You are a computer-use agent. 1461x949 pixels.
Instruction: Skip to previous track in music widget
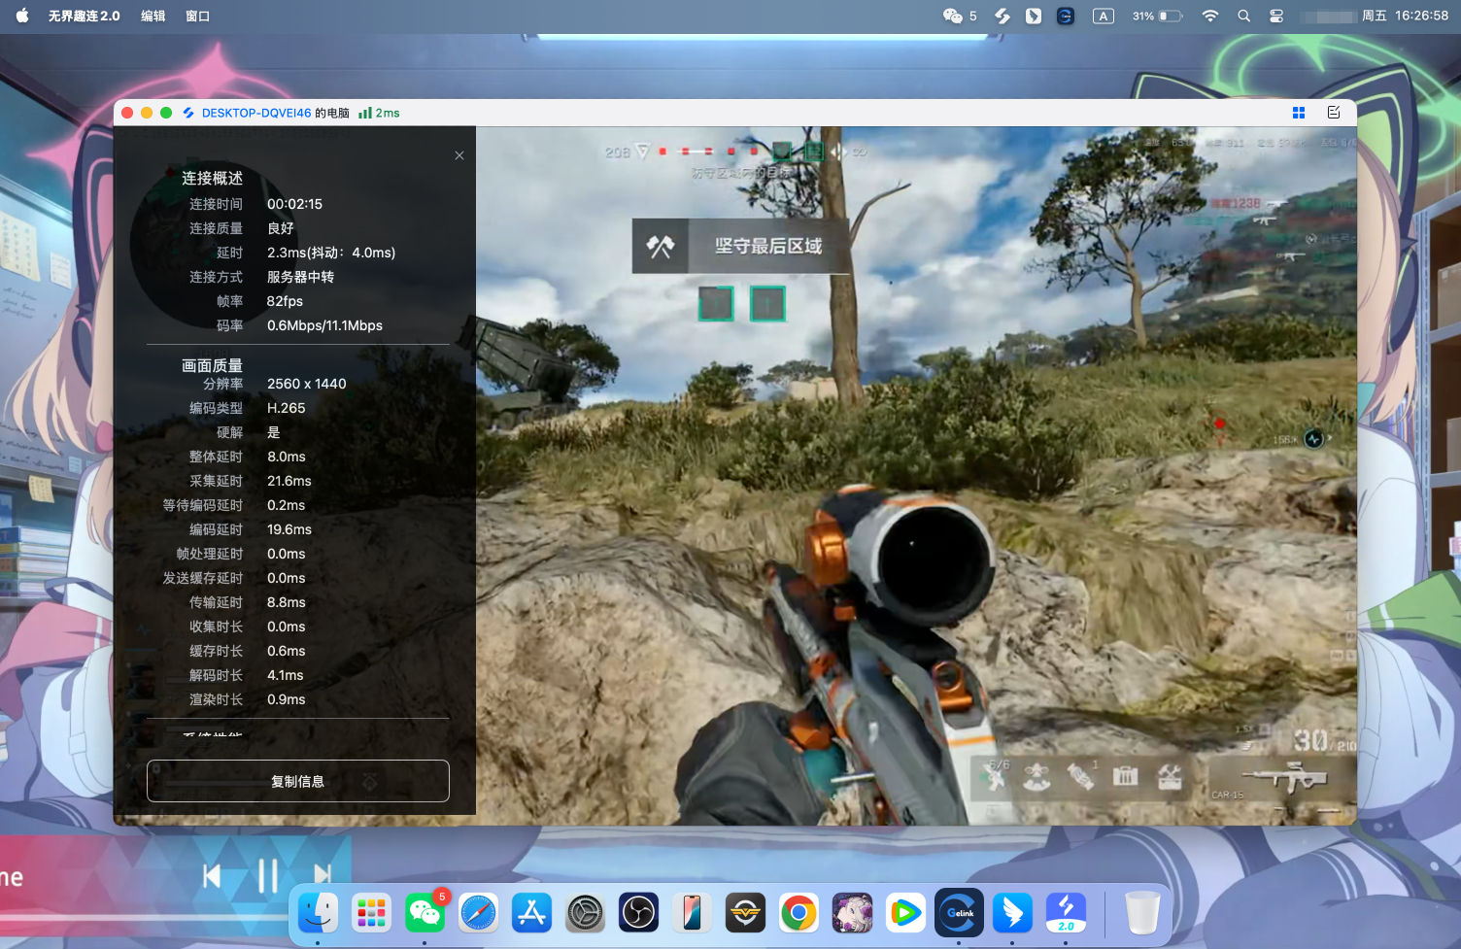click(212, 876)
